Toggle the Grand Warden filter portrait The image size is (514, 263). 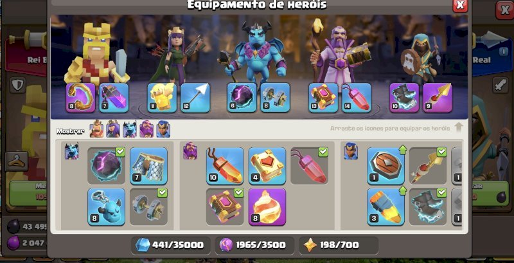point(146,129)
